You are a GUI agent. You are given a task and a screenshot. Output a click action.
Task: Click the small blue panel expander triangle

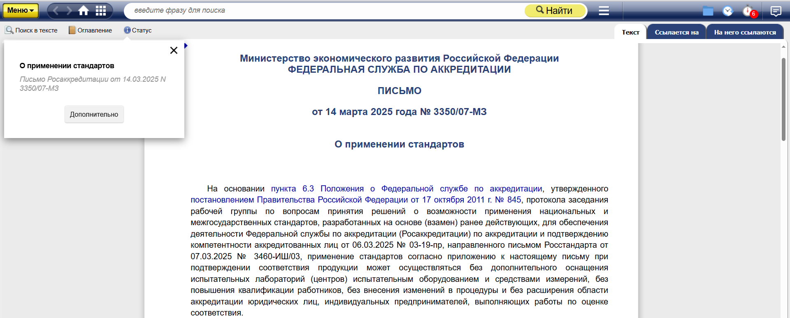(x=186, y=46)
